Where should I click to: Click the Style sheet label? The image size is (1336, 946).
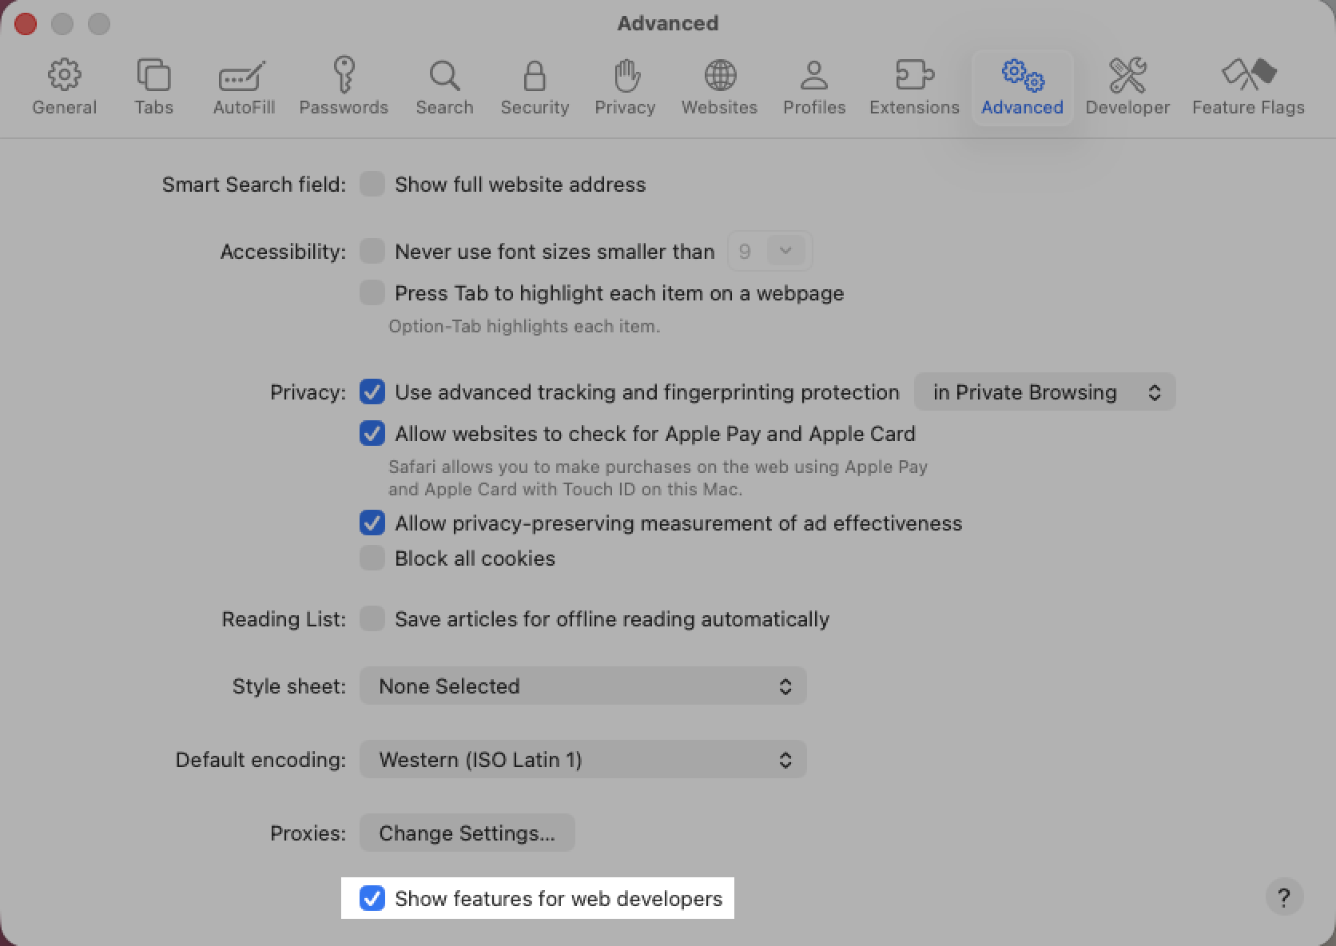pos(289,686)
